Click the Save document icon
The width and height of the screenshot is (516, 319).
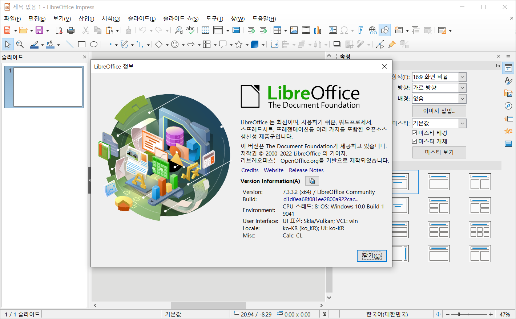(39, 30)
